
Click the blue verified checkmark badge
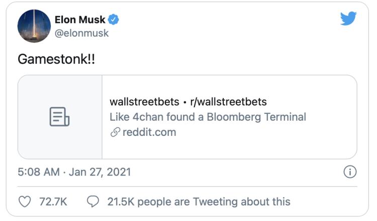(114, 20)
